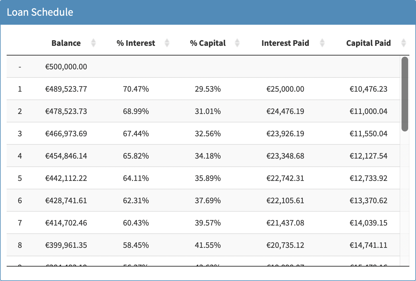416x281 pixels.
Task: Click the 68.99% interest cell
Action: (x=136, y=111)
